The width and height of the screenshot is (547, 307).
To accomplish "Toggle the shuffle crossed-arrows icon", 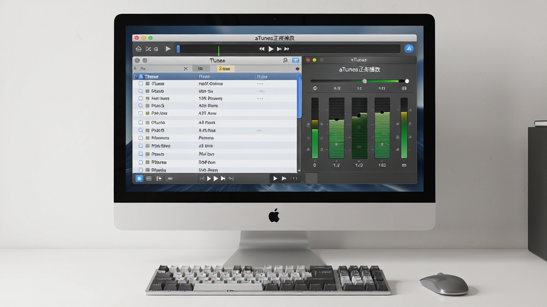I will 149,49.
